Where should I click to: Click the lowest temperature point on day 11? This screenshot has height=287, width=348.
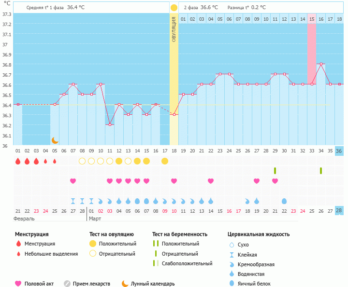110,124
